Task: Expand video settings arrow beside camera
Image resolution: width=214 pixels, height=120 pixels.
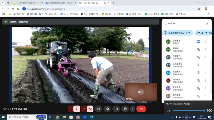Action: (x=84, y=109)
